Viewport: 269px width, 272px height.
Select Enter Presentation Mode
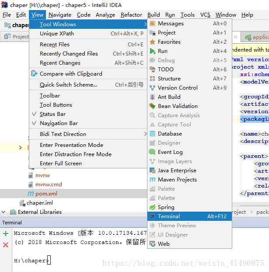click(x=88, y=145)
